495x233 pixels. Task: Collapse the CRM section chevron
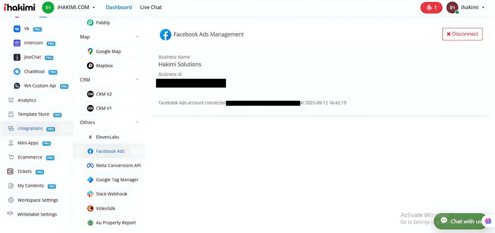(137, 80)
